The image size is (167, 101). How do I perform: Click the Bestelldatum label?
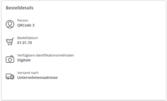point(28,38)
